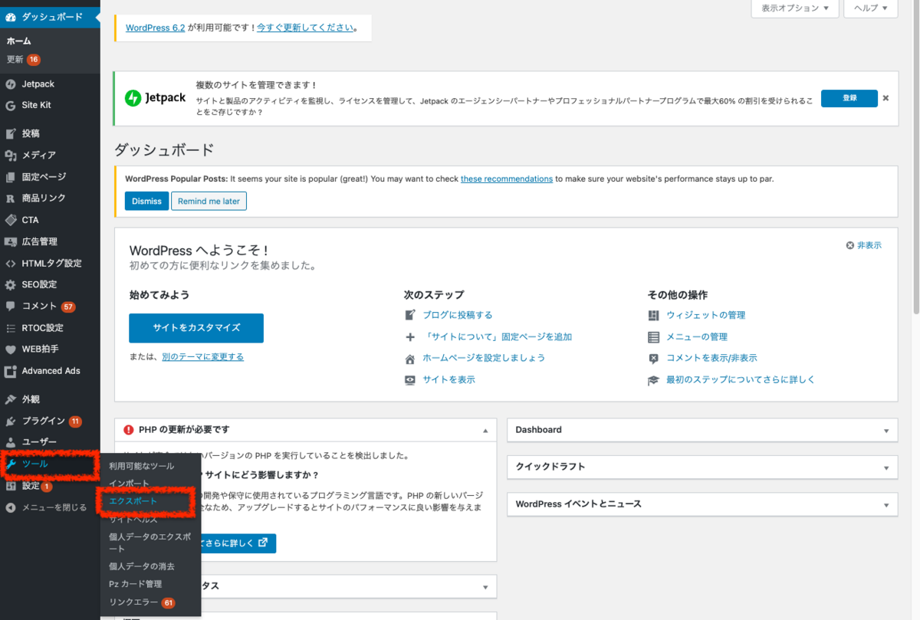Click the サイトをカスタマイズ button
The height and width of the screenshot is (620, 920).
196,328
